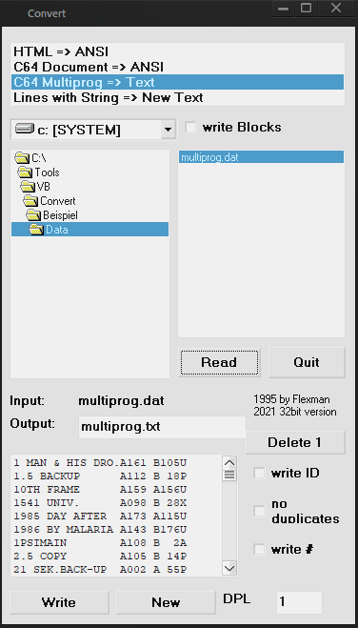Select the VB folder icon

coord(28,187)
